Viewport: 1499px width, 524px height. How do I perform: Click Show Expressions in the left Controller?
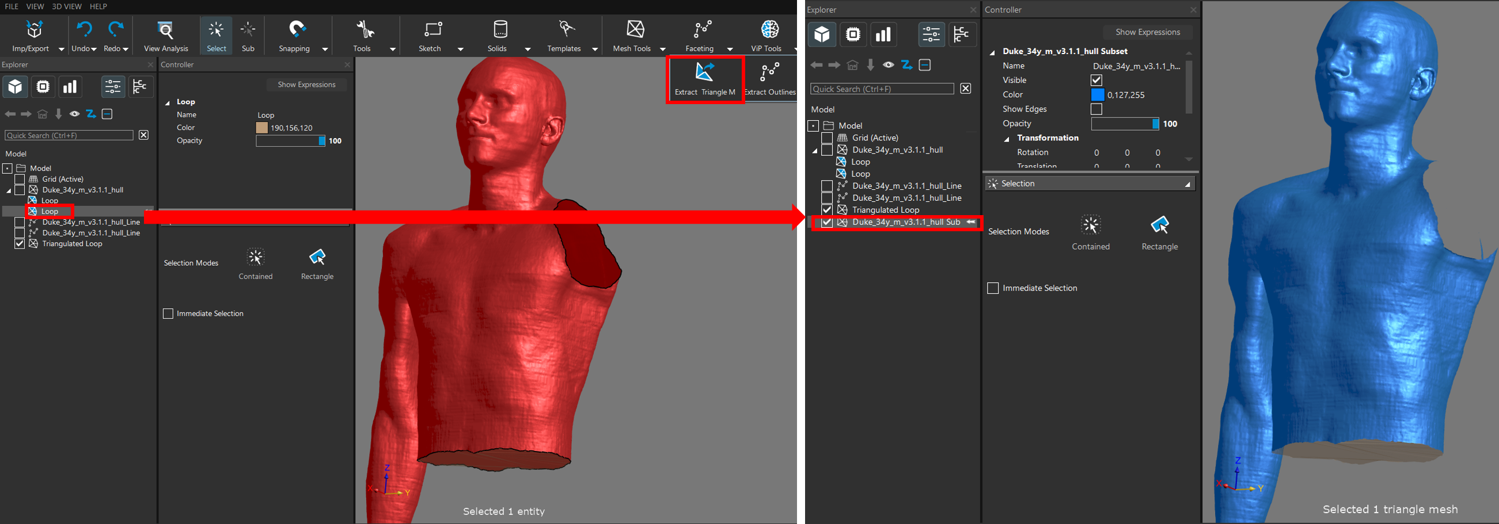(x=306, y=85)
